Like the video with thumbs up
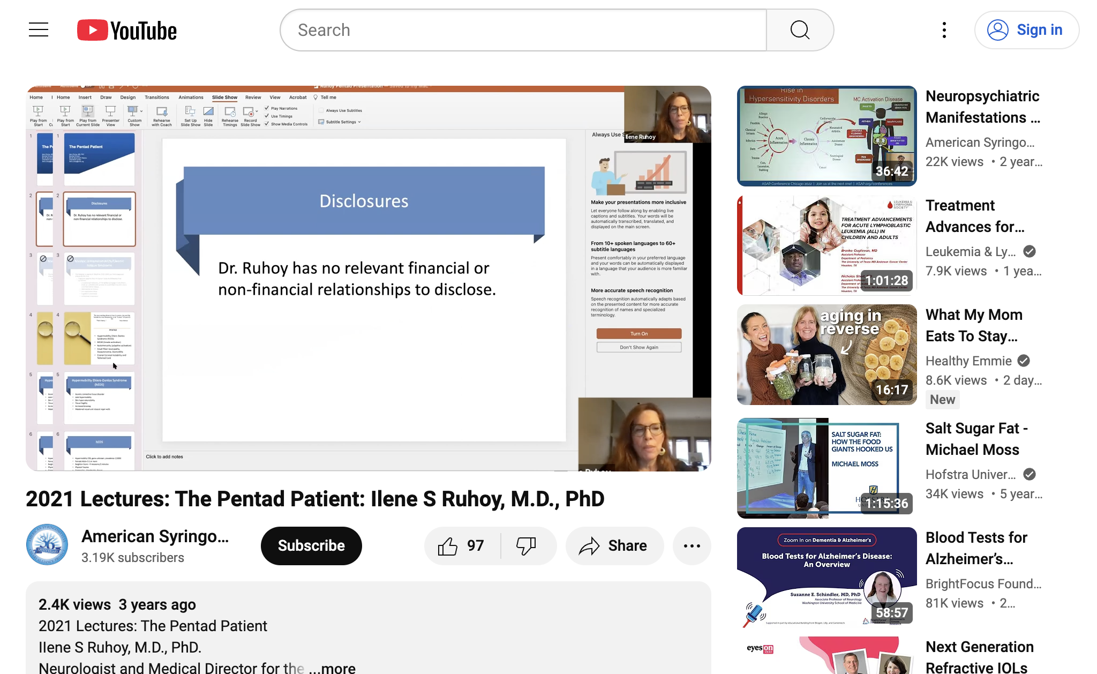Image resolution: width=1097 pixels, height=674 pixels. 462,545
